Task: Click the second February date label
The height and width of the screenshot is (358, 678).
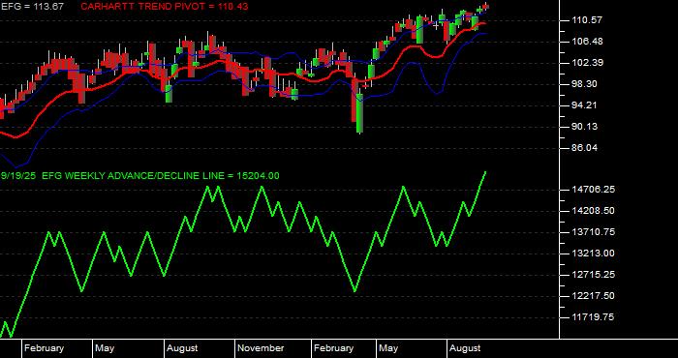Action: (334, 348)
